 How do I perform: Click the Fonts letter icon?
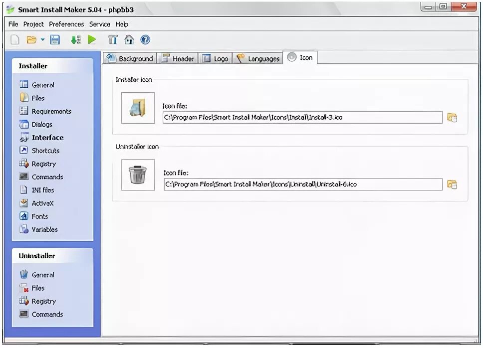(x=24, y=216)
